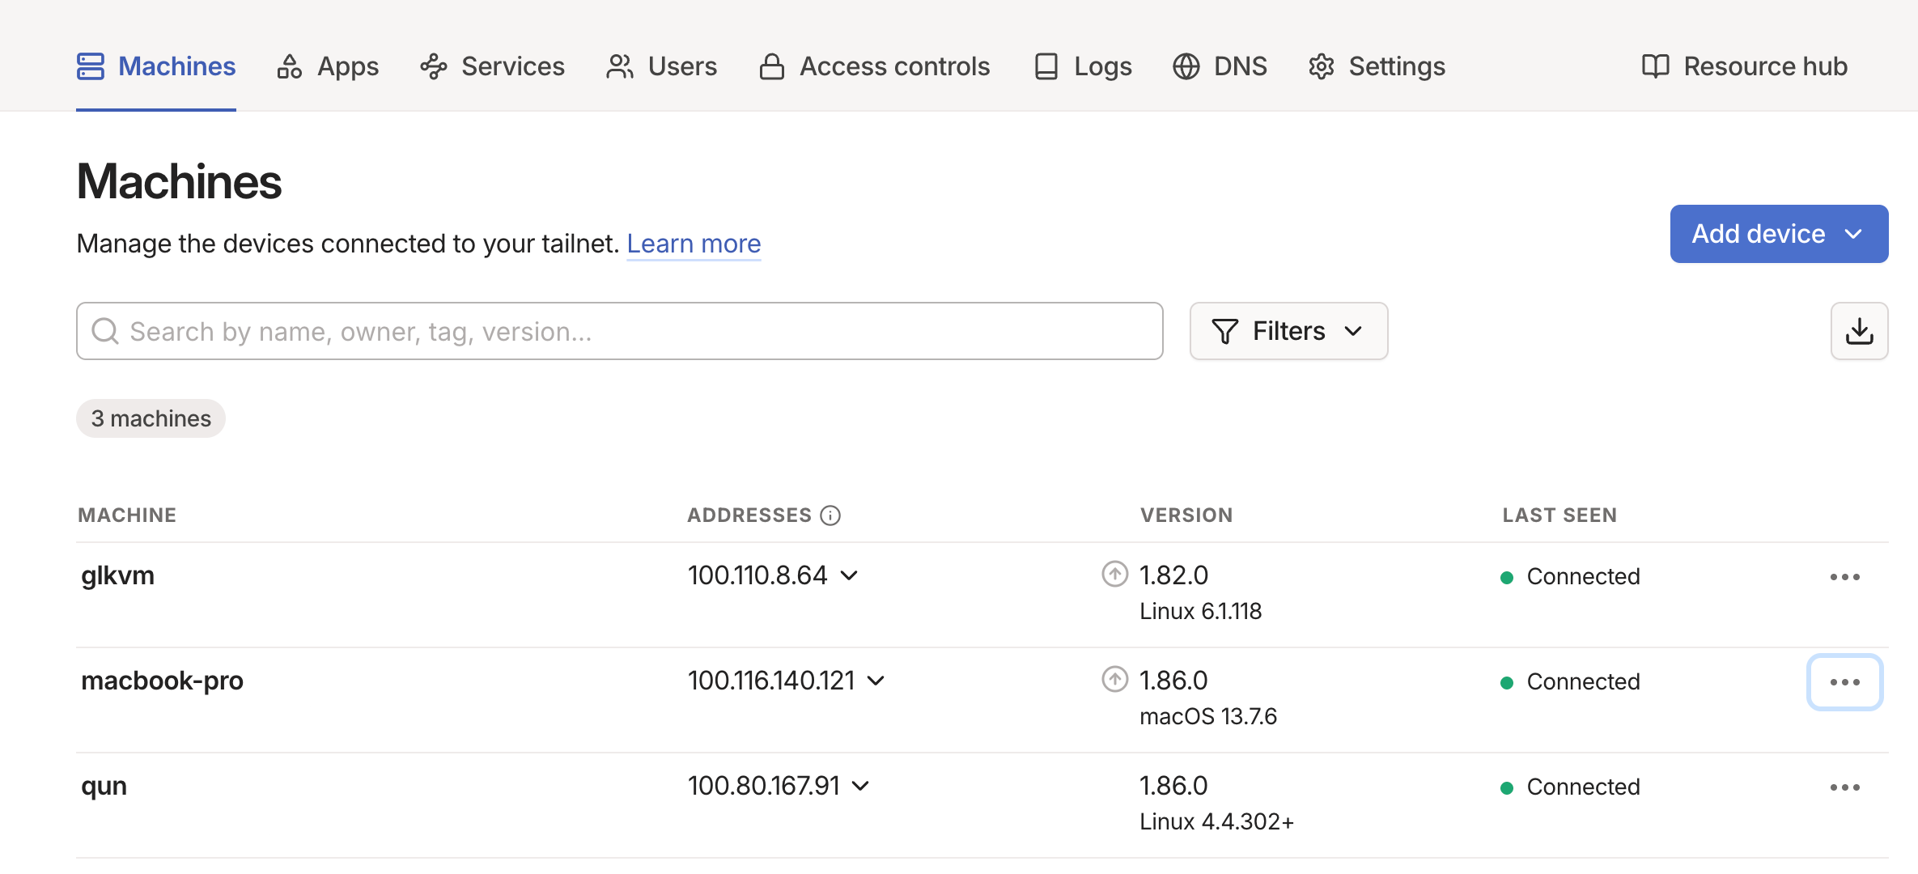
Task: Click the info icon beside Addresses header
Action: [830, 515]
